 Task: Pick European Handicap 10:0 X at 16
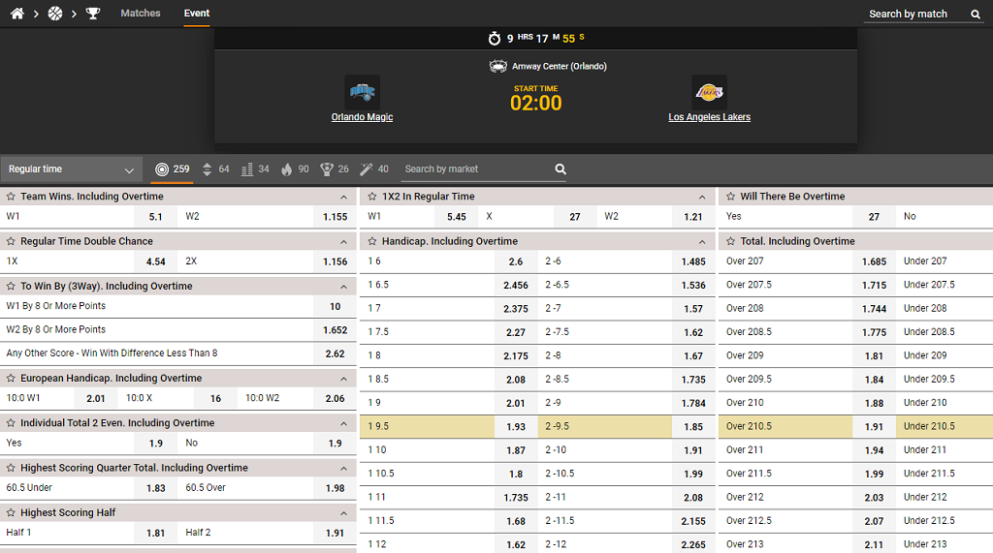pyautogui.click(x=215, y=398)
